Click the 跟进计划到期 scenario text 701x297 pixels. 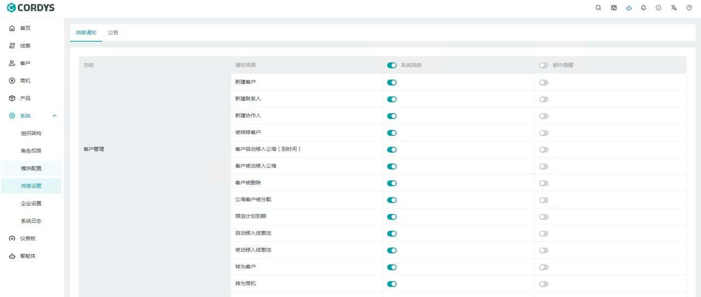(251, 216)
